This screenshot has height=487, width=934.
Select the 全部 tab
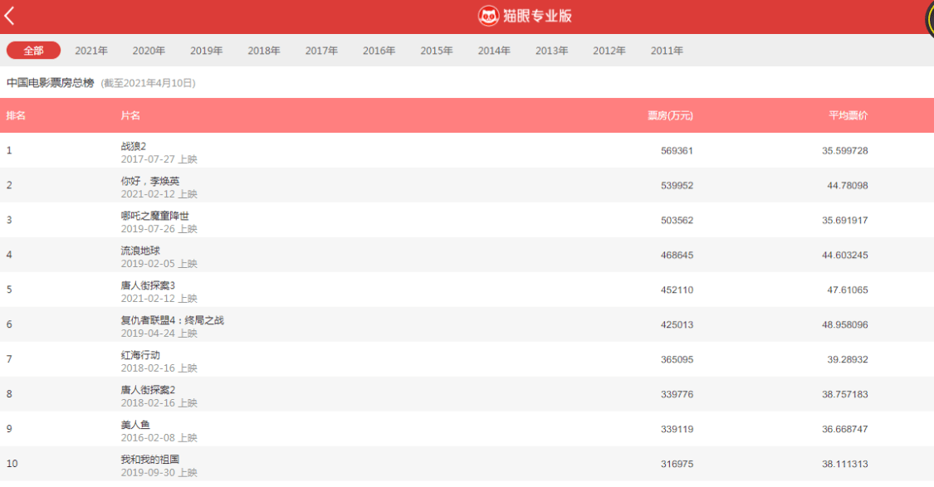(x=33, y=51)
